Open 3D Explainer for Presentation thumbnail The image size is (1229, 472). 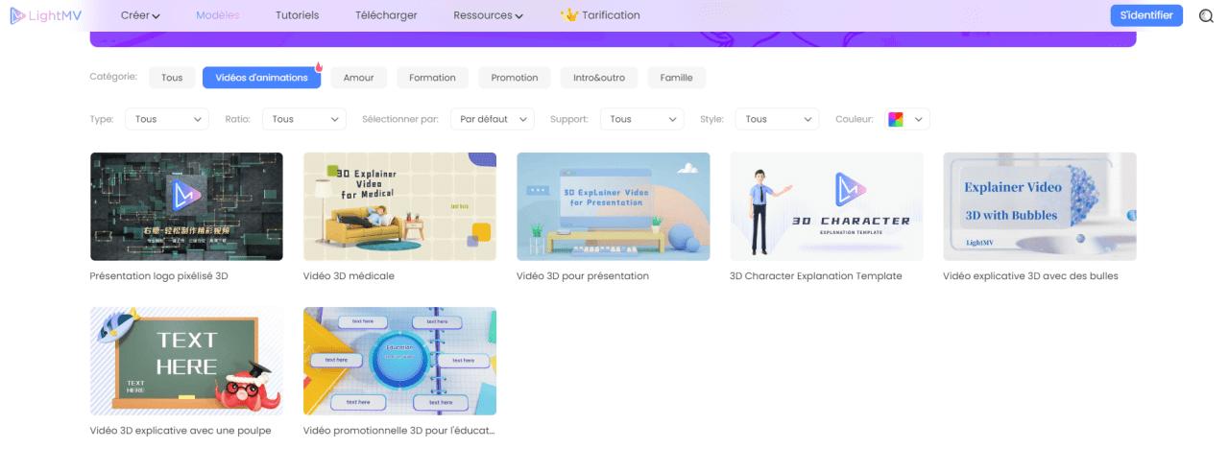coord(614,206)
